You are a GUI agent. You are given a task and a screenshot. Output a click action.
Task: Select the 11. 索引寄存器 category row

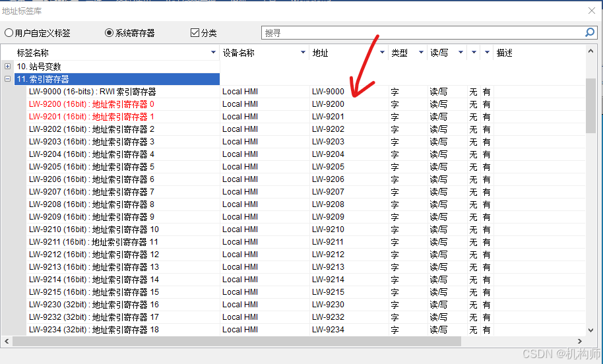(x=117, y=79)
